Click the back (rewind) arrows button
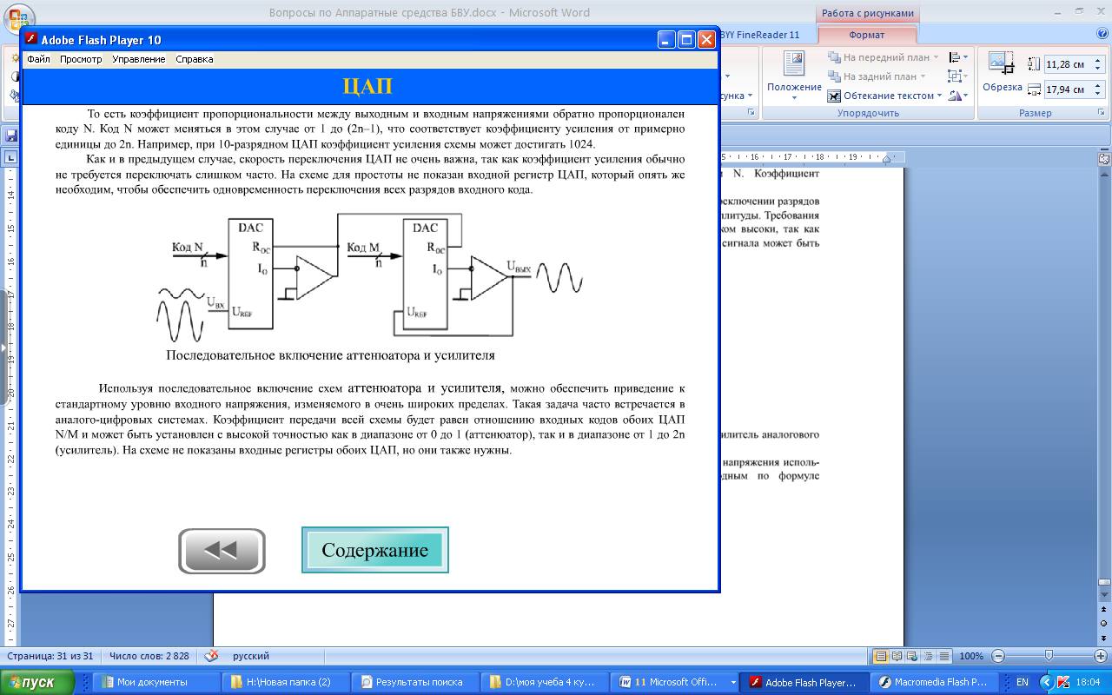The image size is (1112, 695). 222,551
